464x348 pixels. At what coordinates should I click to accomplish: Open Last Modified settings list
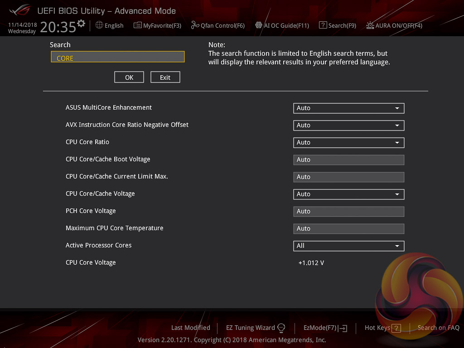(x=190, y=328)
